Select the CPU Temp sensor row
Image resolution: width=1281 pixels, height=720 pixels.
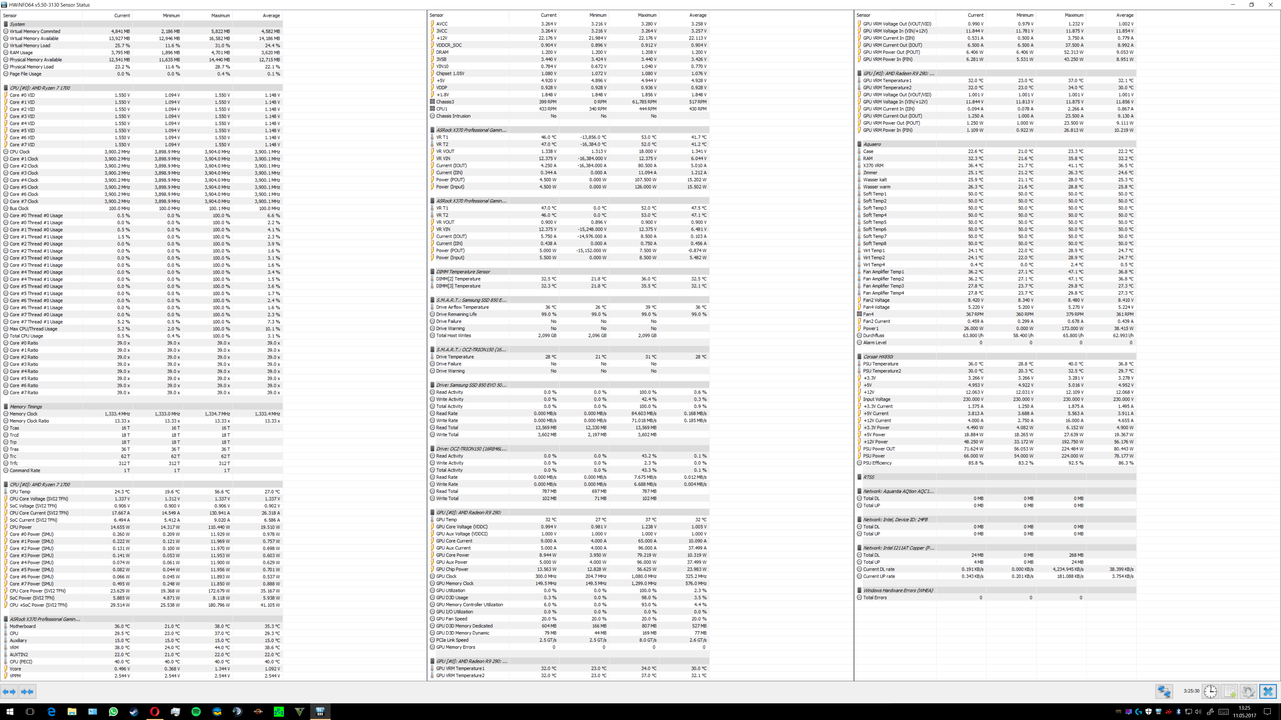click(20, 491)
